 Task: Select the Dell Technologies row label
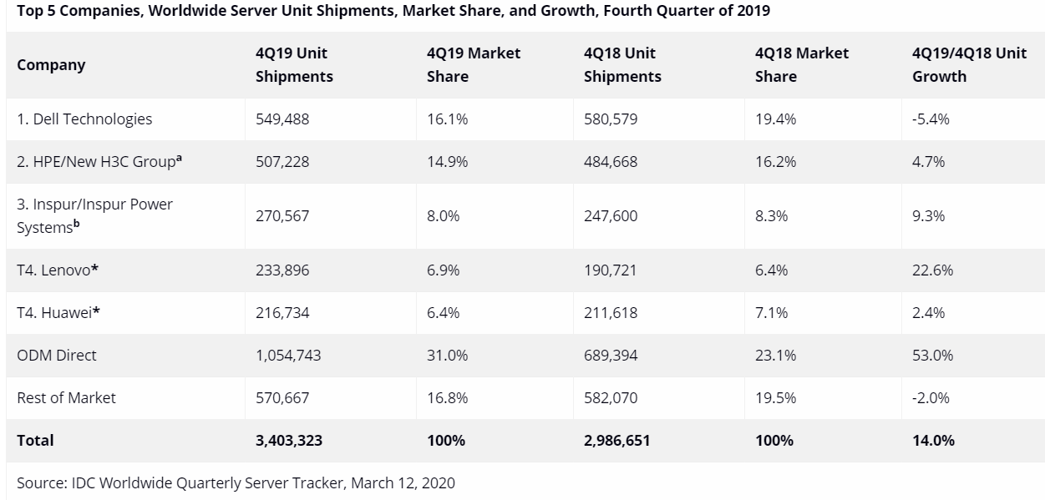84,119
